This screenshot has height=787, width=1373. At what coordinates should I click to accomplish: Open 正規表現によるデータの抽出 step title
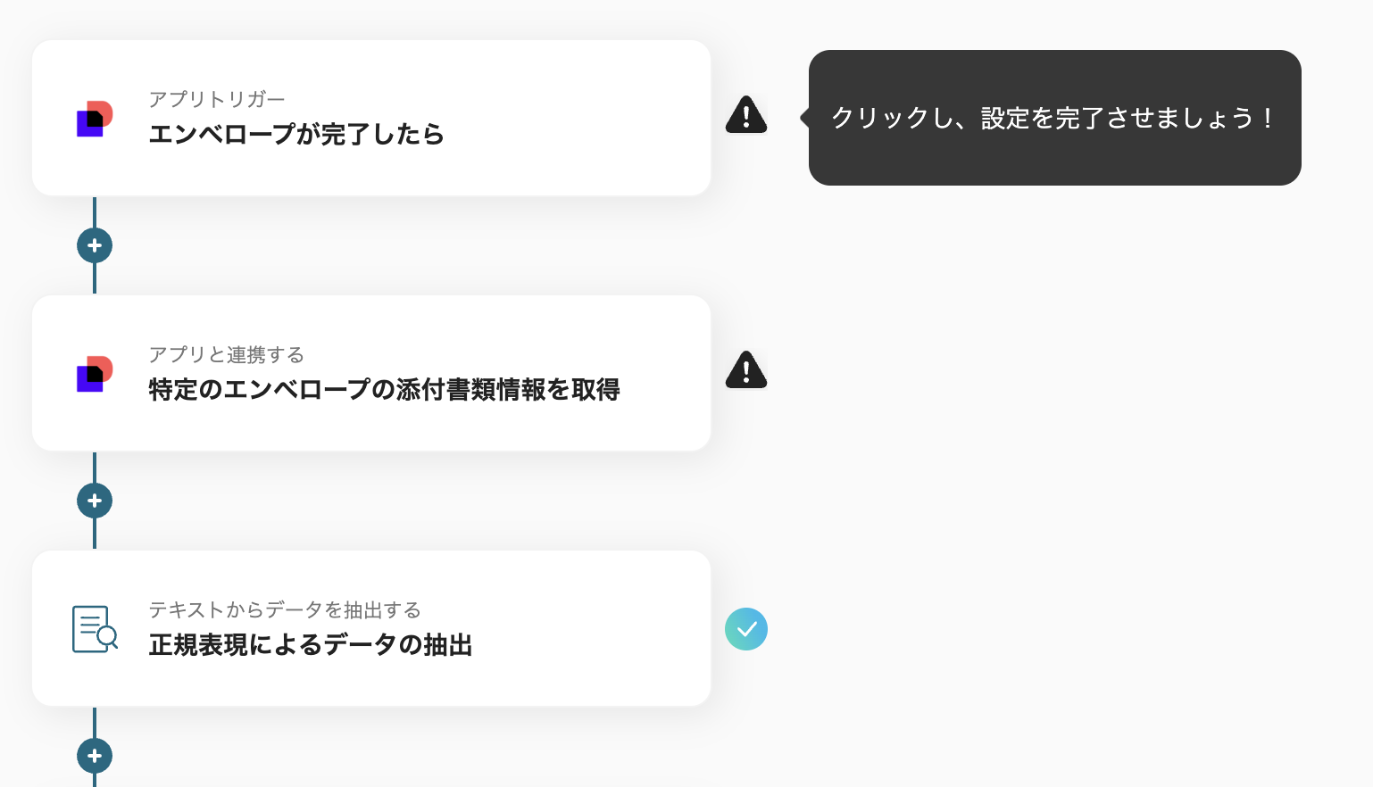click(310, 644)
